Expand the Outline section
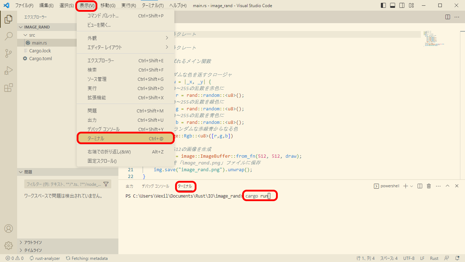Viewport: 465px width, 262px height. pos(33,242)
